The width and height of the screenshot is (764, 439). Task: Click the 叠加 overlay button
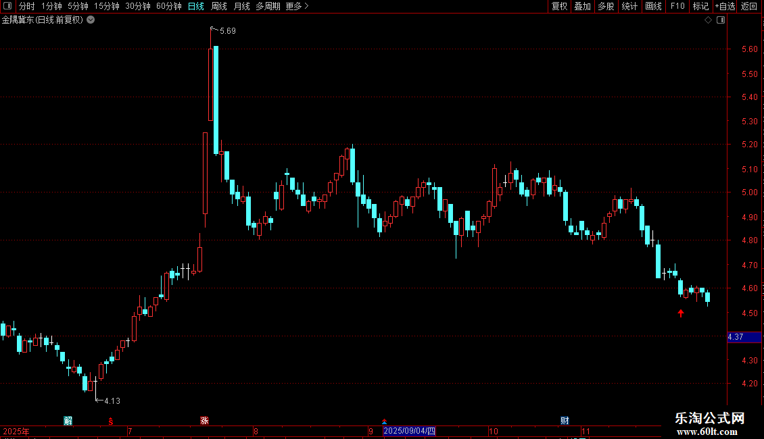583,6
